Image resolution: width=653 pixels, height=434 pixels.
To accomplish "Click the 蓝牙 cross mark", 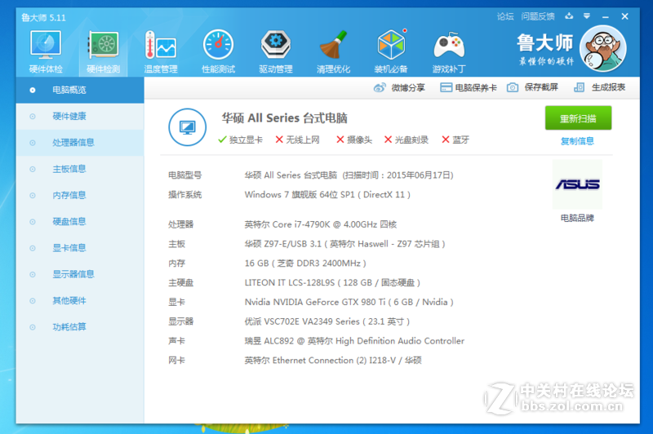I will click(x=445, y=139).
